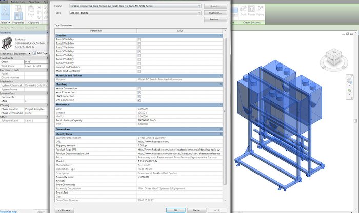Screen dimensions: 359x213
Task: Click the Copy icon in Clipboard panel
Action: [39, 12]
